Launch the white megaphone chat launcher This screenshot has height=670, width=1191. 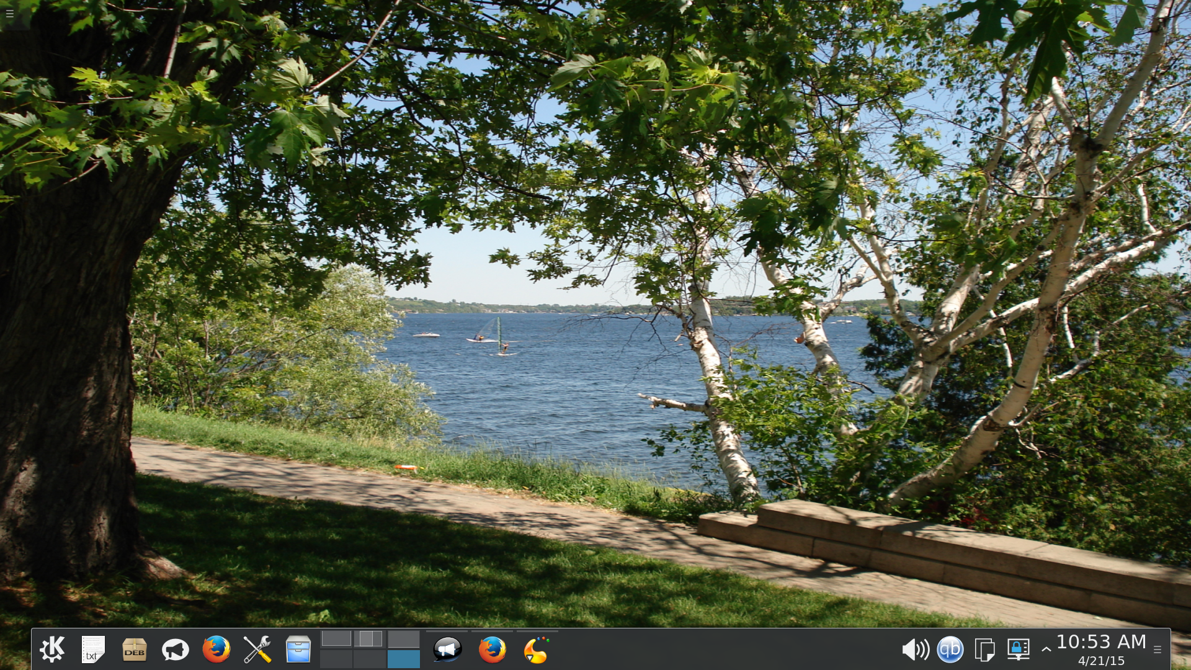coord(175,650)
